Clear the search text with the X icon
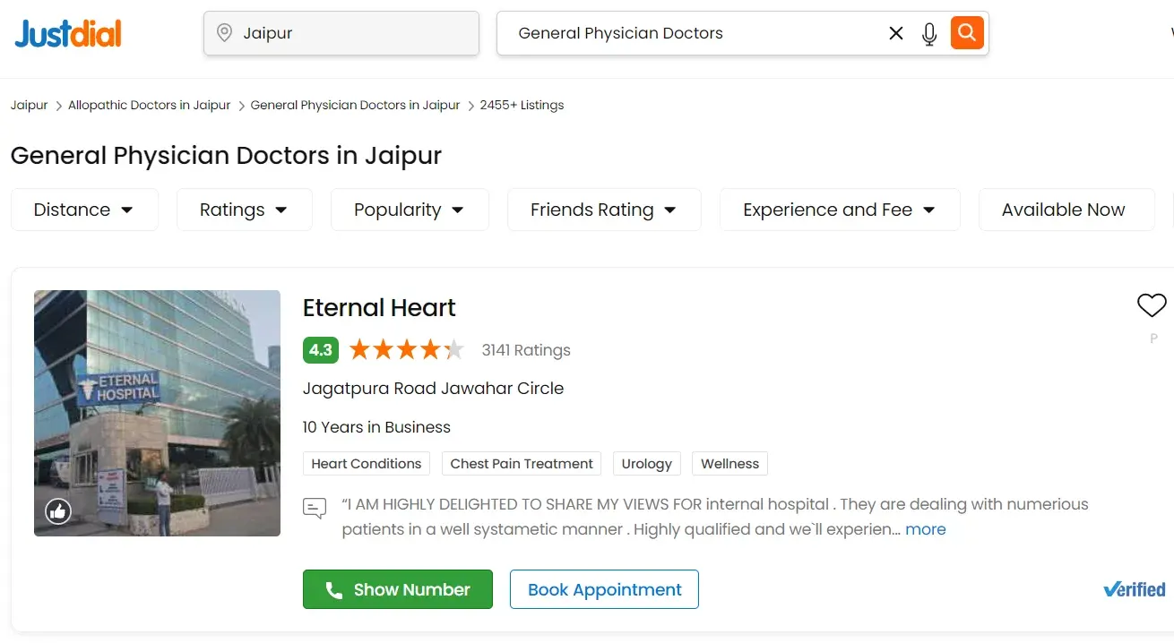 pyautogui.click(x=895, y=33)
